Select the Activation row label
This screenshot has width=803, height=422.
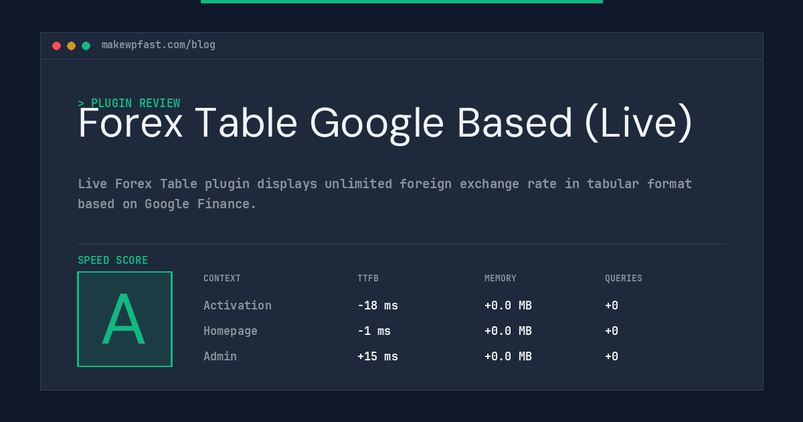pyautogui.click(x=238, y=305)
